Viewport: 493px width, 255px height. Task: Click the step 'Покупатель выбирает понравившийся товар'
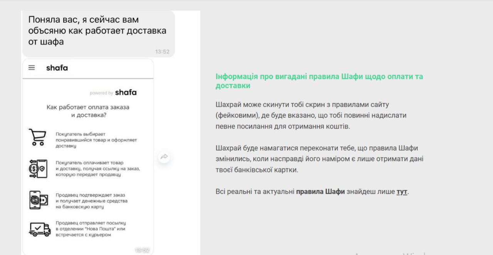(x=96, y=140)
